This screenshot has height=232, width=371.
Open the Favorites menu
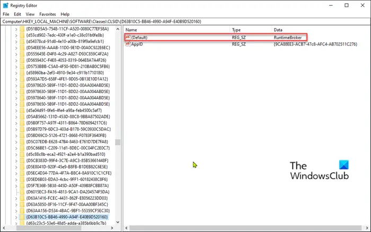click(48, 14)
